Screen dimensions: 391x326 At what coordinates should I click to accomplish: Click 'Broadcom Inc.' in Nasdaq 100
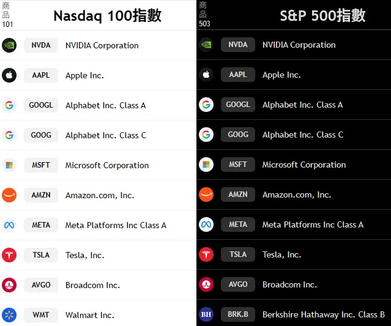pos(93,285)
